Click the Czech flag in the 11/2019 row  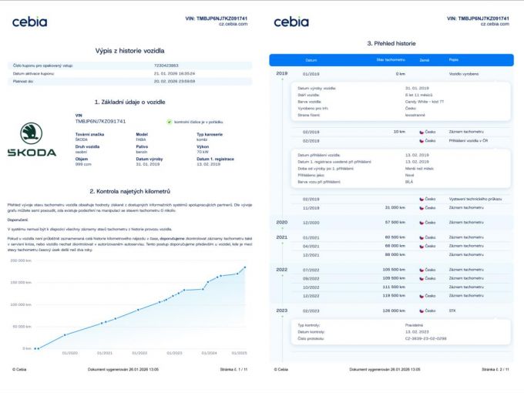(422, 207)
